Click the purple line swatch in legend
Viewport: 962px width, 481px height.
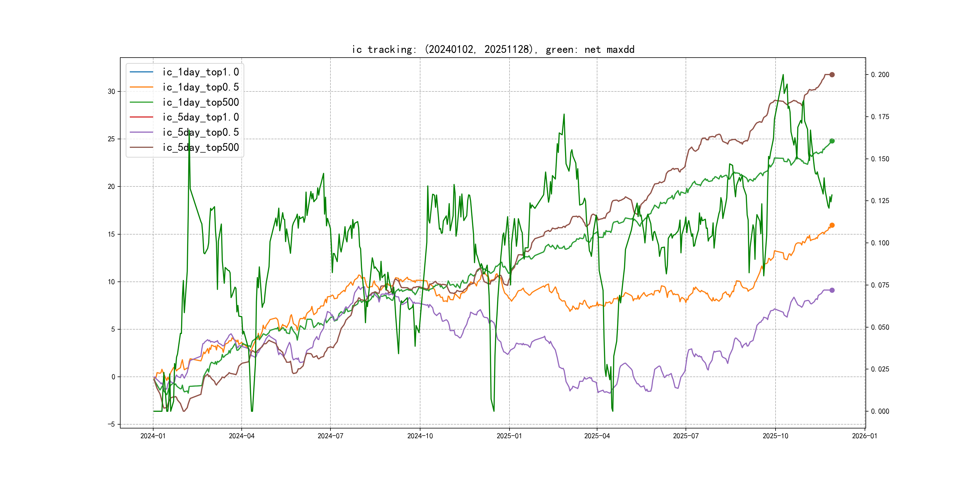(141, 132)
